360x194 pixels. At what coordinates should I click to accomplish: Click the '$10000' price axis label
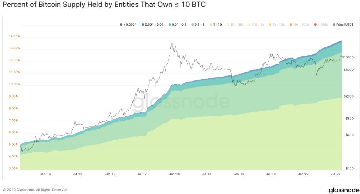pos(347,57)
